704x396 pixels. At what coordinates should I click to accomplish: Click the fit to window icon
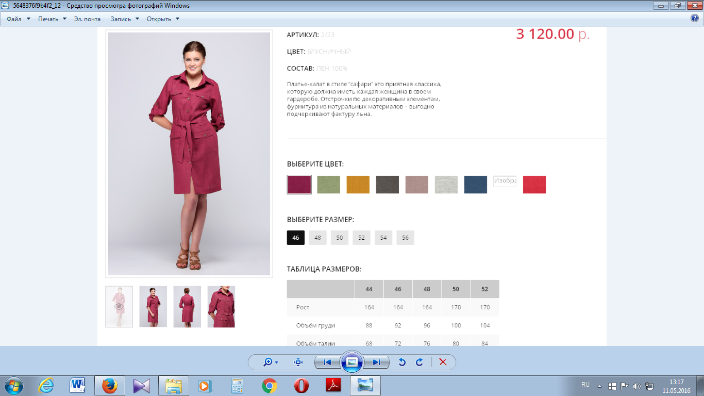[x=298, y=362]
